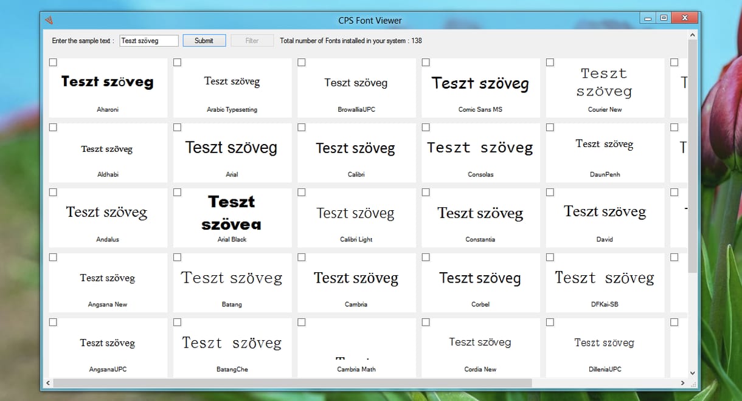Check the box for Comic Sans MS
742x401 pixels.
(x=426, y=62)
